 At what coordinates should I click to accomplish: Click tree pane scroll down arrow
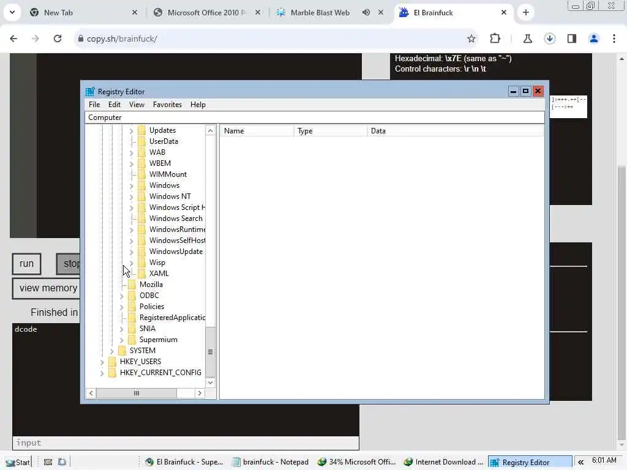pyautogui.click(x=211, y=382)
